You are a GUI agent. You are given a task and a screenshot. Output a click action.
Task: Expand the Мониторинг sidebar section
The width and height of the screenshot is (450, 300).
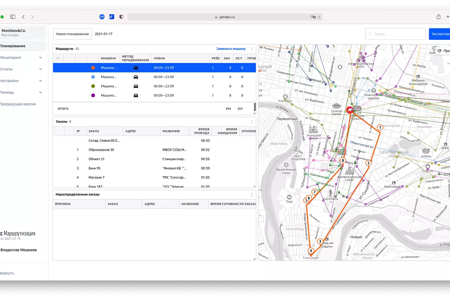click(40, 58)
